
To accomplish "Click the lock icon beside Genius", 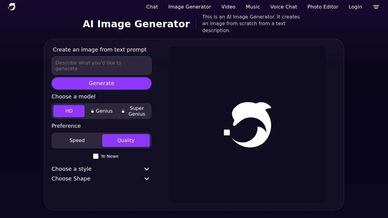I will [x=92, y=111].
